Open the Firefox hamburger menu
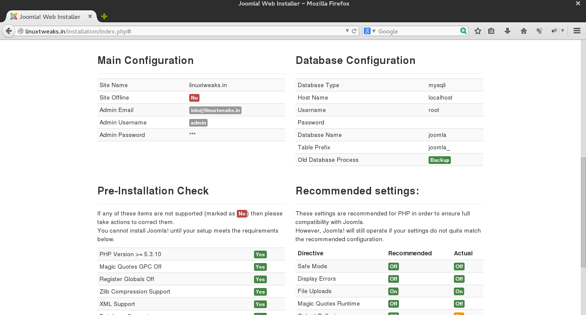 pyautogui.click(x=577, y=31)
